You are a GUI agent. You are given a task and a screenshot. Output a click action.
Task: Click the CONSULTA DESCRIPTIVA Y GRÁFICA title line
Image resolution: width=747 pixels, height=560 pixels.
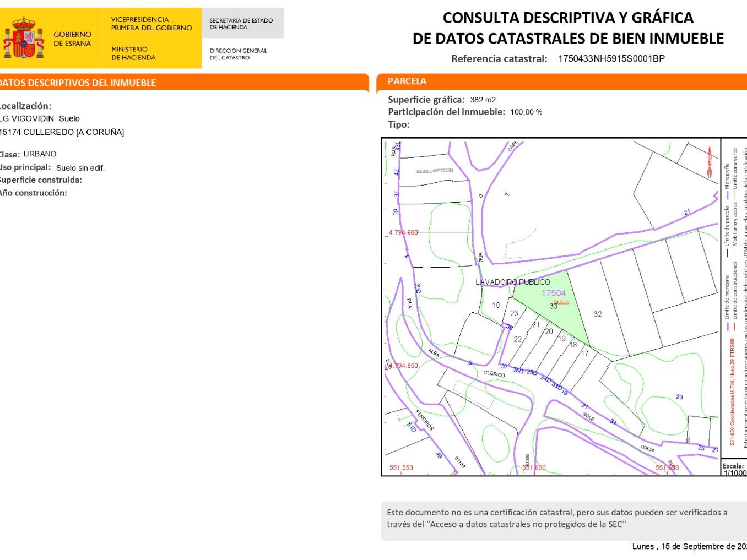tap(568, 18)
